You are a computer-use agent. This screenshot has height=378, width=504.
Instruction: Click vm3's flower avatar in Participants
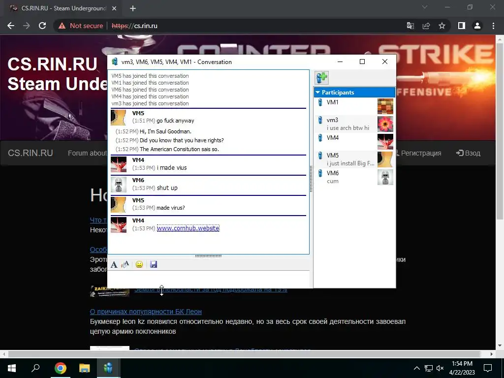pos(385,124)
